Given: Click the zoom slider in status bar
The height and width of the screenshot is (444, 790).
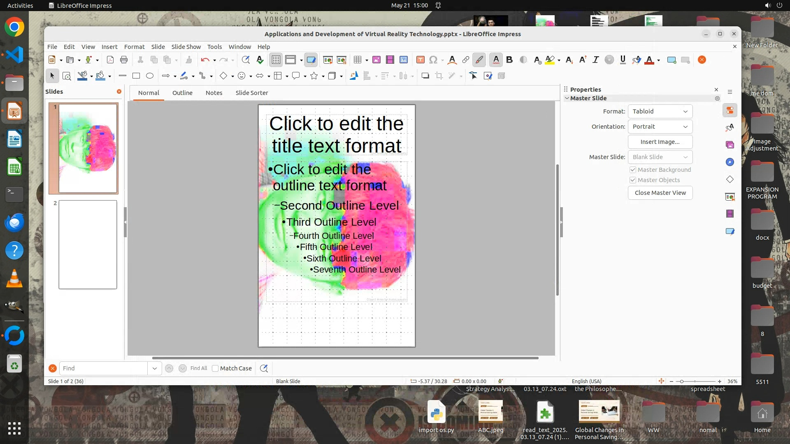Looking at the screenshot, I should coord(695,382).
